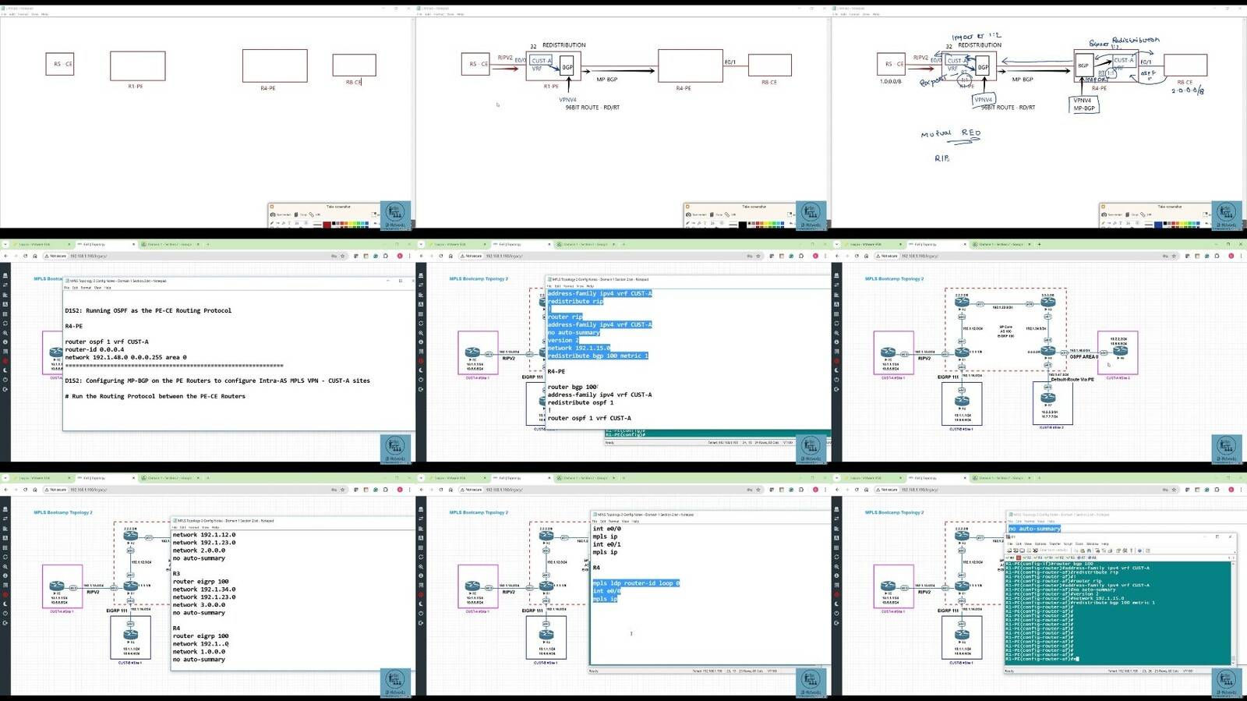Open tab search chevron in SecureCRT frame browser
Viewport: 1247px width, 701px height.
[837, 478]
